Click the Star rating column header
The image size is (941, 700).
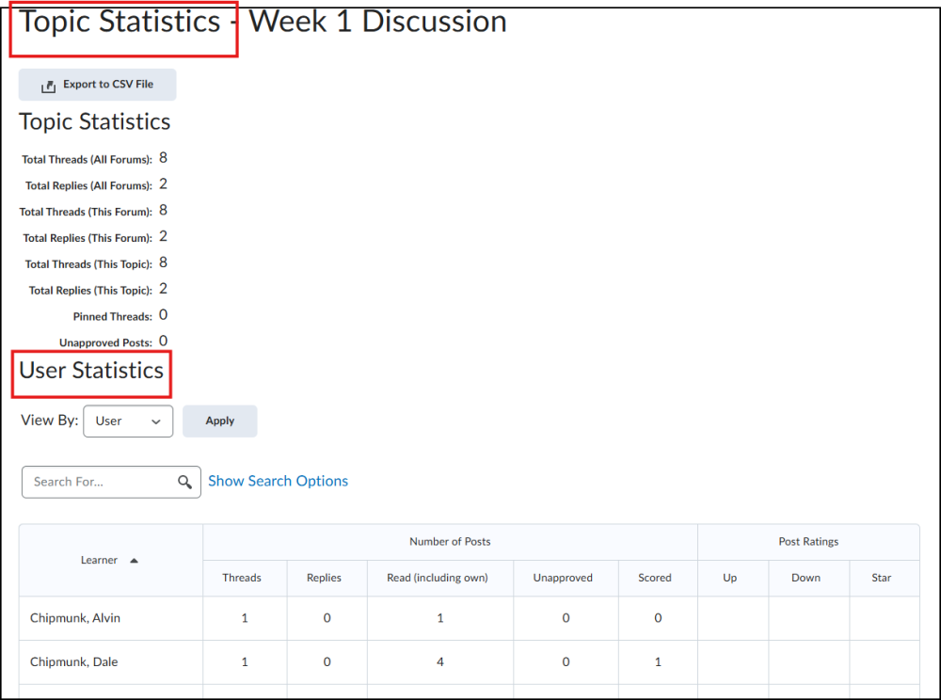point(882,578)
